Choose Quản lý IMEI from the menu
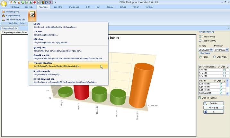The height and width of the screenshot is (138, 230). point(68,49)
